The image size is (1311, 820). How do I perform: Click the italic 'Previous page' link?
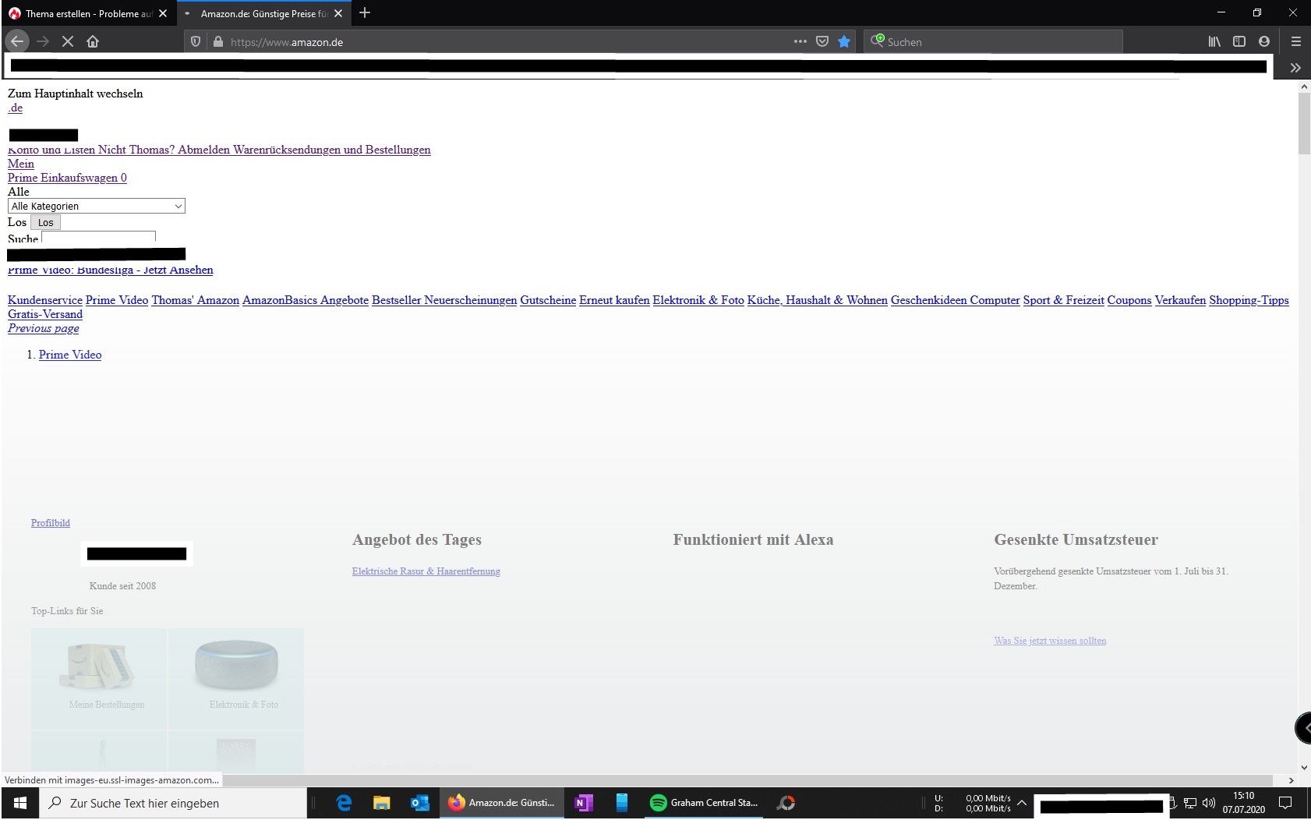[x=44, y=328]
